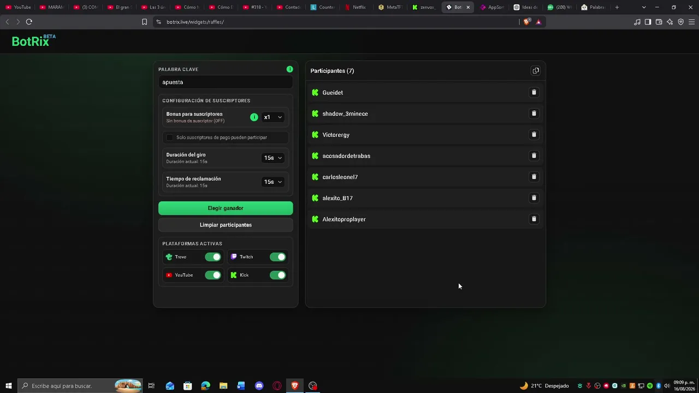
Task: Check 'Solo suscriptores de pago pueden participar'
Action: click(170, 138)
